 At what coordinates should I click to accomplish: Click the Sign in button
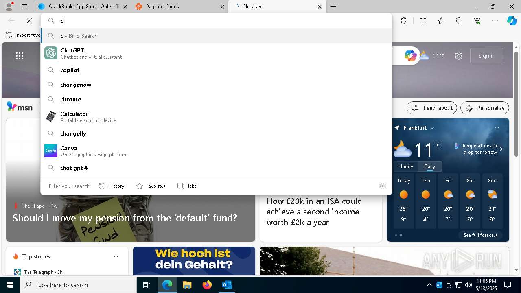tap(487, 56)
